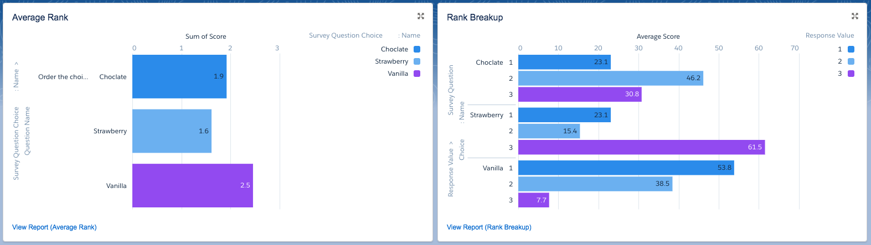Expand the Average Rank chart
The image size is (871, 245).
pyautogui.click(x=421, y=17)
